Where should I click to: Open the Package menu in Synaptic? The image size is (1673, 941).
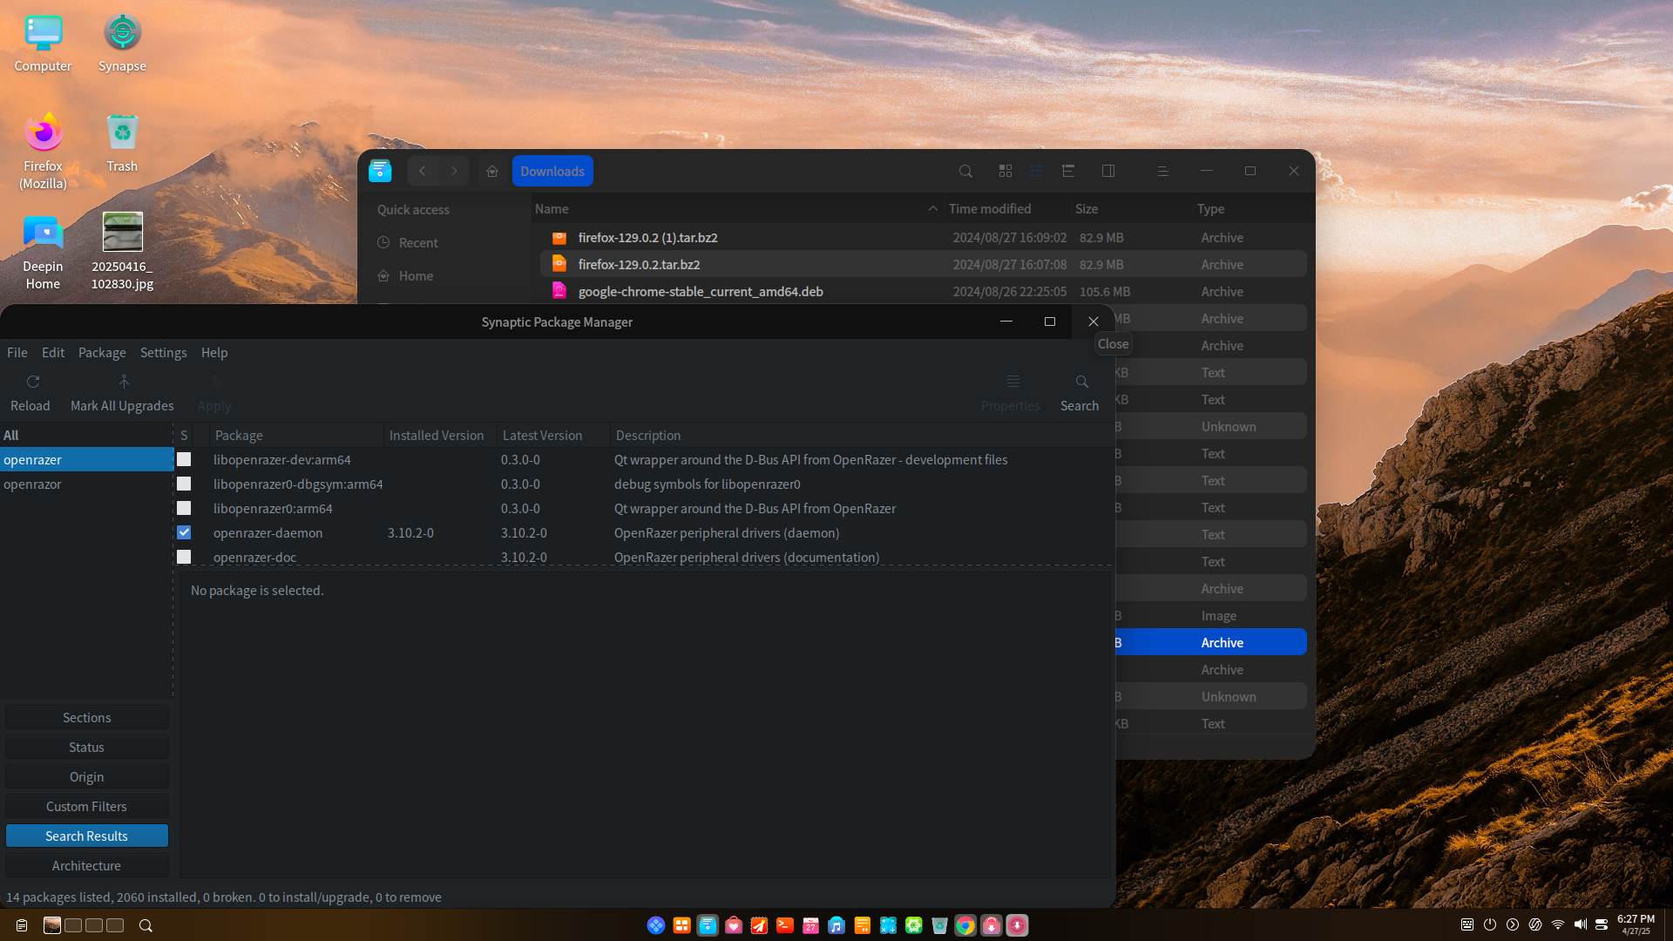point(102,353)
